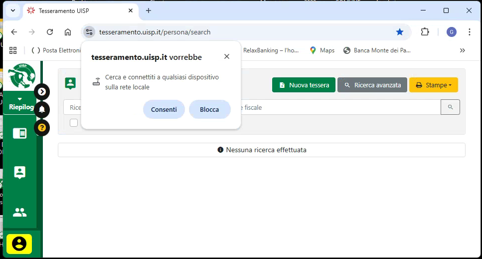The height and width of the screenshot is (259, 482).
Task: Click the UISP logo in the sidebar
Action: (21, 75)
